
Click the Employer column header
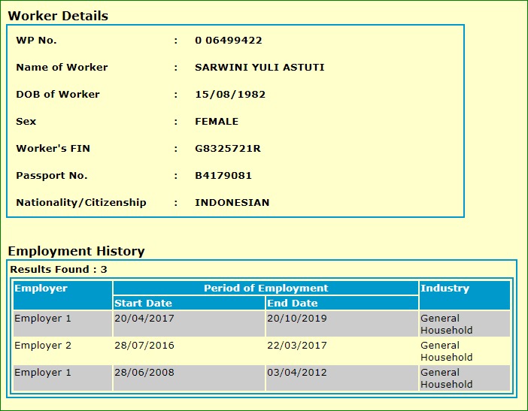(x=41, y=289)
